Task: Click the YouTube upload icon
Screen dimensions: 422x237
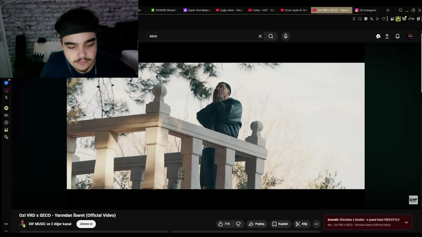Action: point(387,36)
